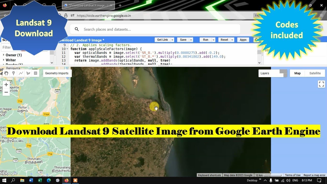Click the site security lock icon

[x=66, y=15]
